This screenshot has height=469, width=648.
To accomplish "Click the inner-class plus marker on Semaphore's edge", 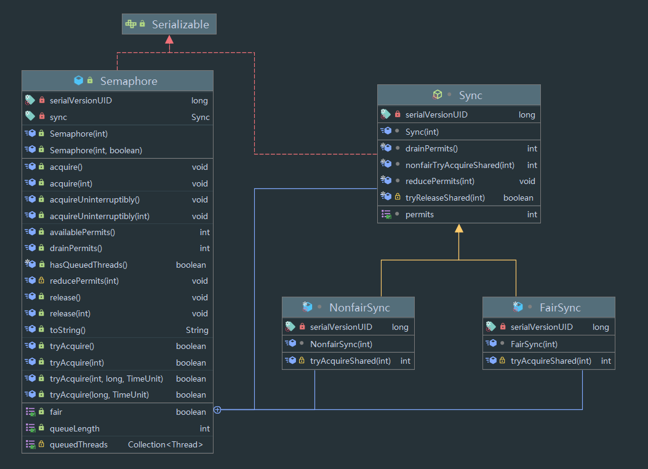I will [x=217, y=410].
